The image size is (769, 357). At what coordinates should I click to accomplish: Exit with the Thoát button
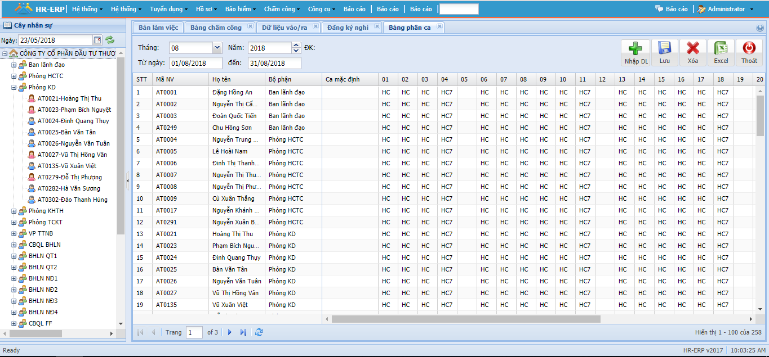[x=749, y=53]
